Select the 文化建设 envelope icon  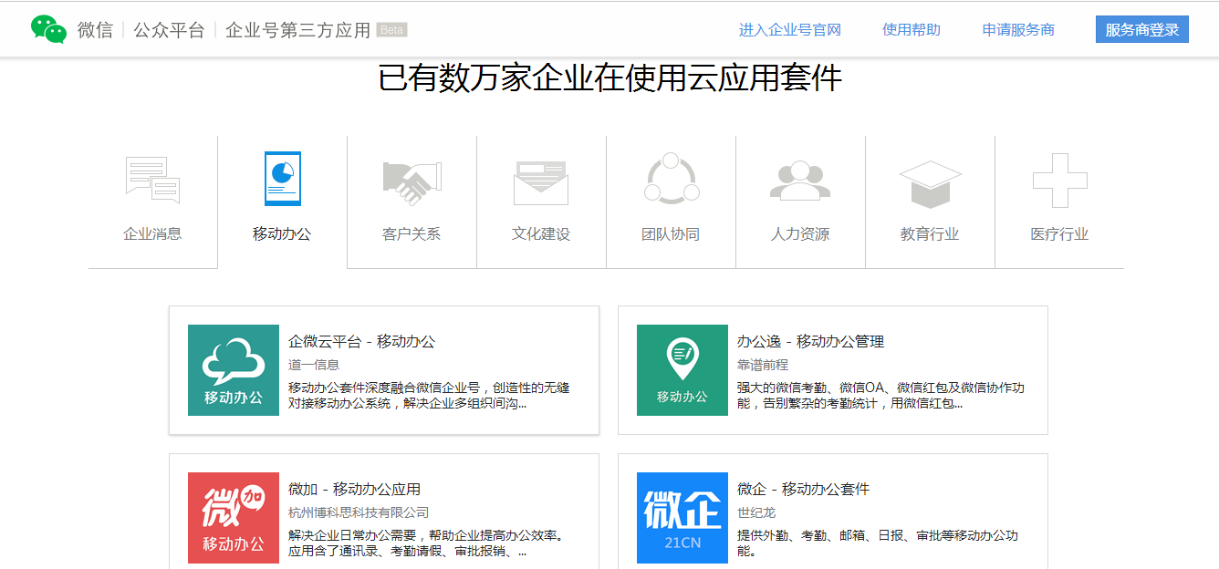pos(541,182)
